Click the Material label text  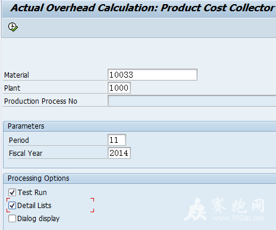pos(17,75)
